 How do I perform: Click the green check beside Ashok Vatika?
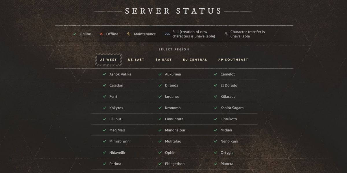point(104,74)
